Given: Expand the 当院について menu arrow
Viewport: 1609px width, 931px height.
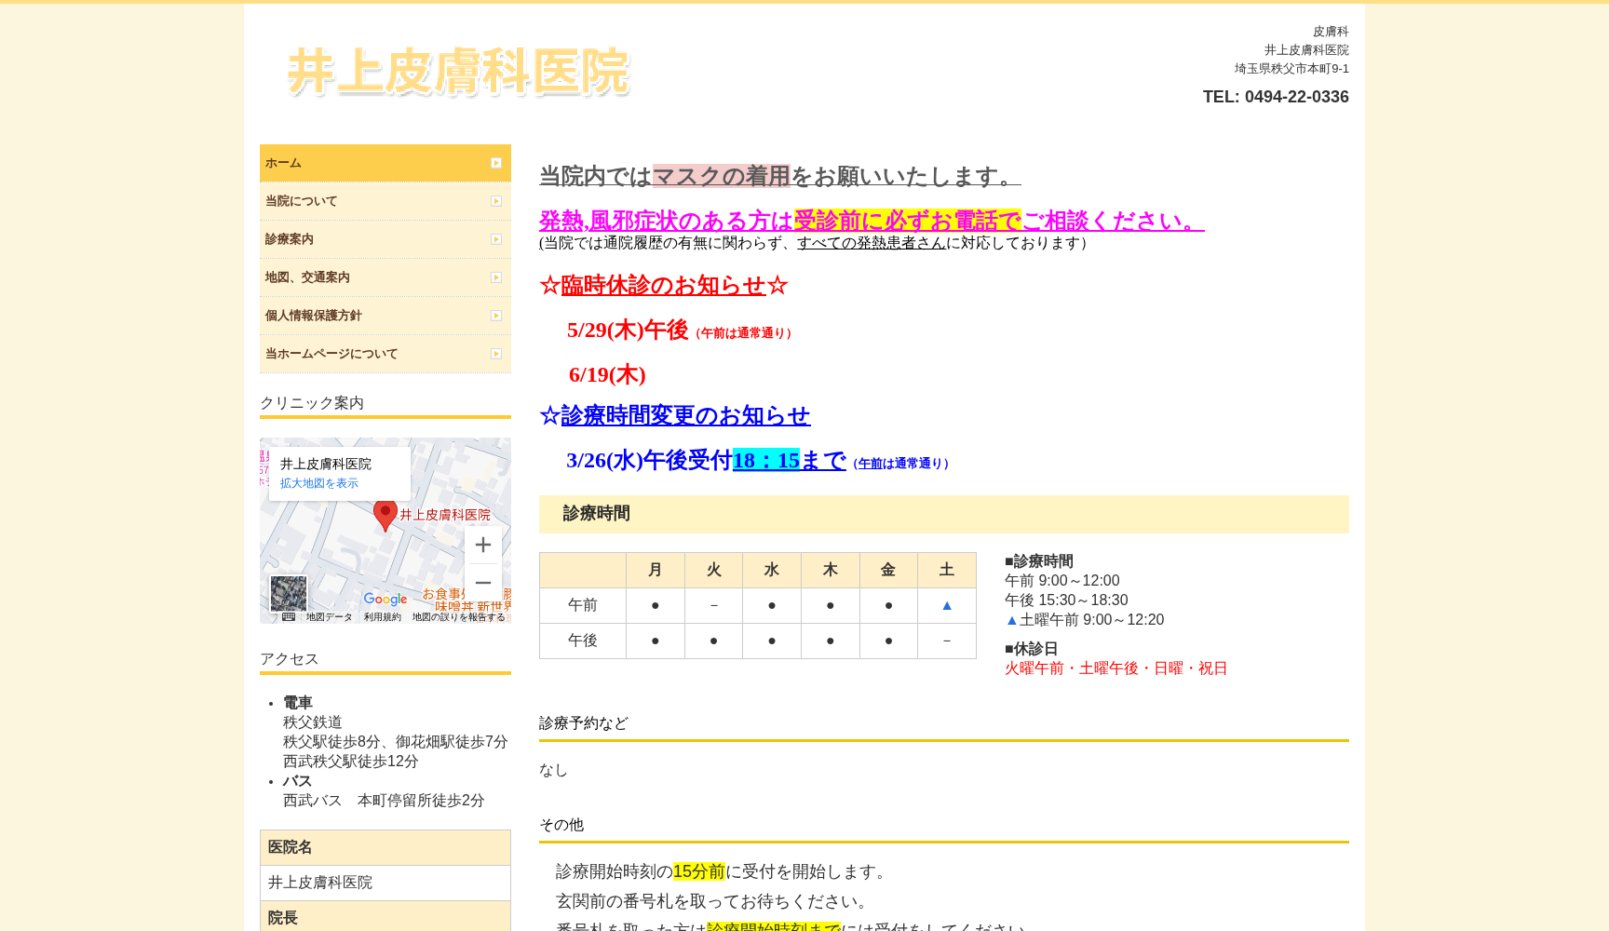Looking at the screenshot, I should [x=495, y=200].
